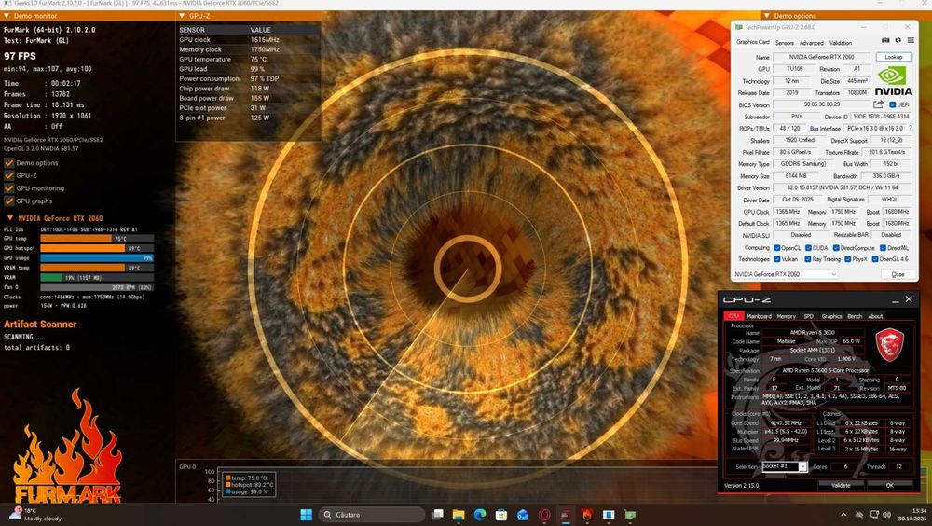The height and width of the screenshot is (526, 932).
Task: Click the Bus Interface question mark icon
Action: [910, 129]
